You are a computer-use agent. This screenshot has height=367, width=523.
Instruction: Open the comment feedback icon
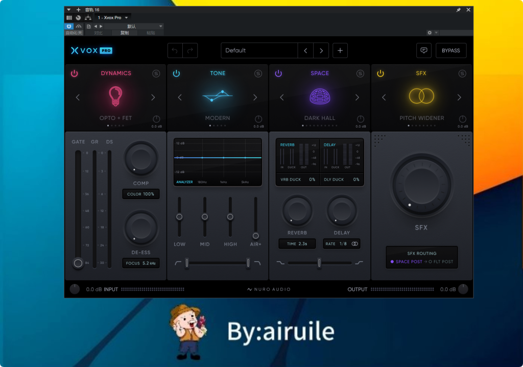click(423, 51)
